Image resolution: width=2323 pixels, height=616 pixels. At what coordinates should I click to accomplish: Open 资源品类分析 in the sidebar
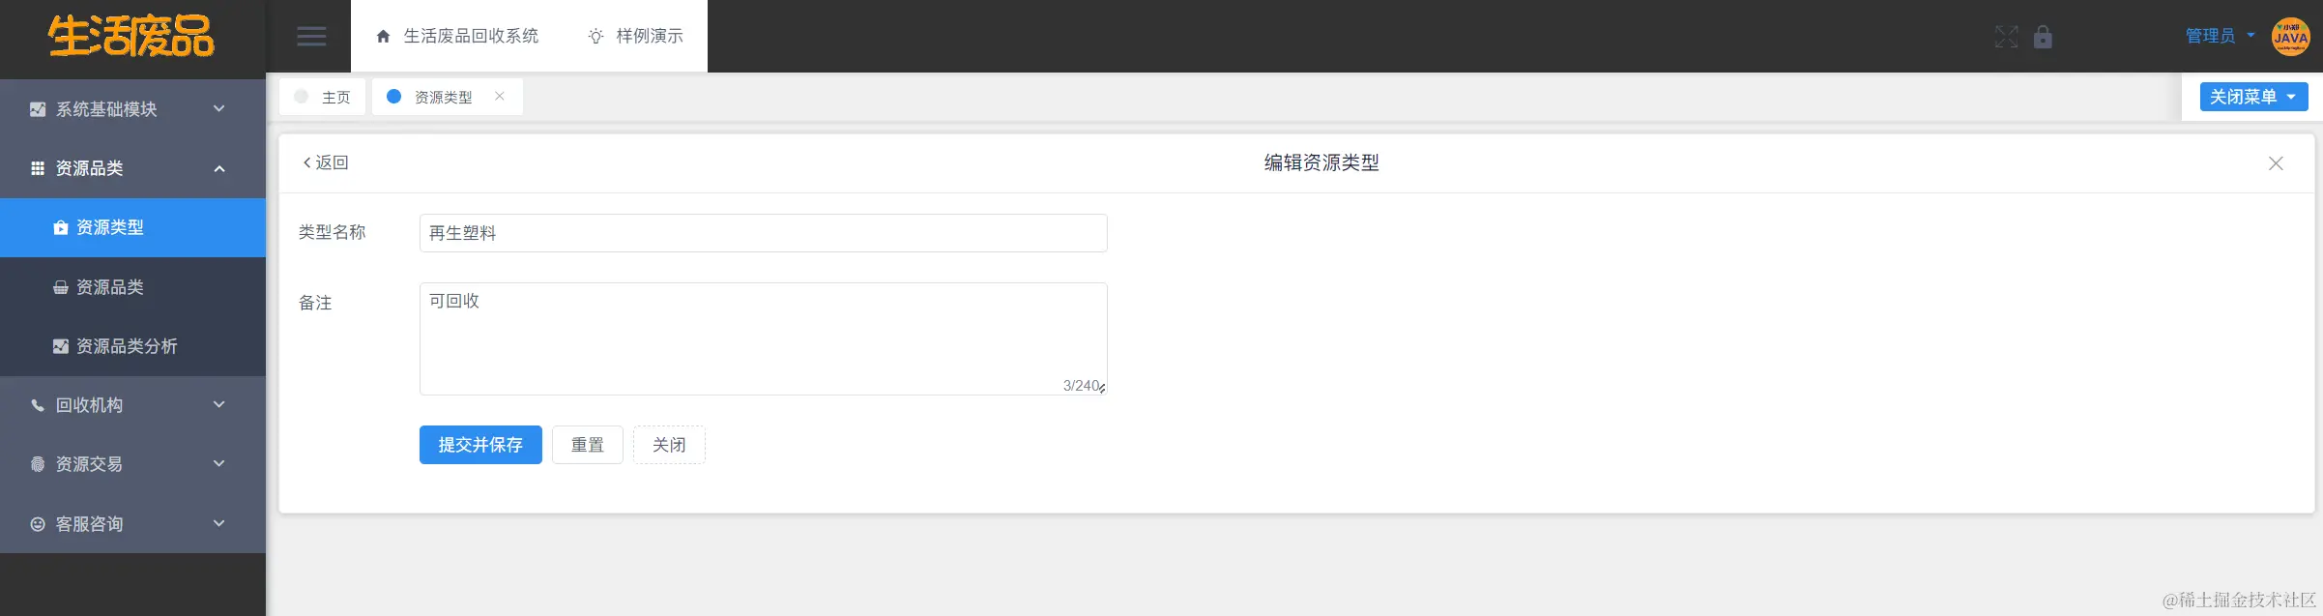pos(132,346)
